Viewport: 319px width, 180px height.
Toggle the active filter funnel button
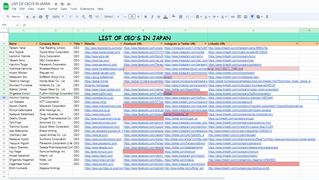tap(252, 17)
